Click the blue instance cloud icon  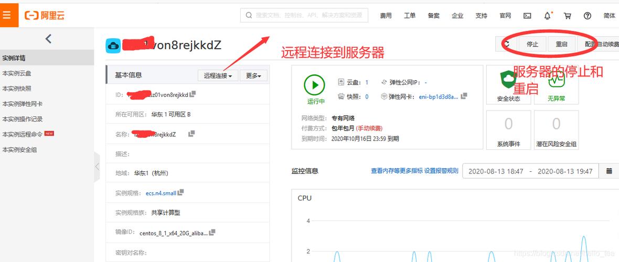pos(113,46)
